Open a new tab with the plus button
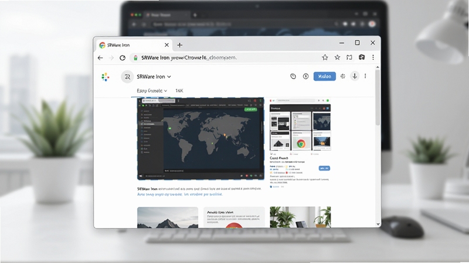This screenshot has width=469, height=263. [x=180, y=45]
